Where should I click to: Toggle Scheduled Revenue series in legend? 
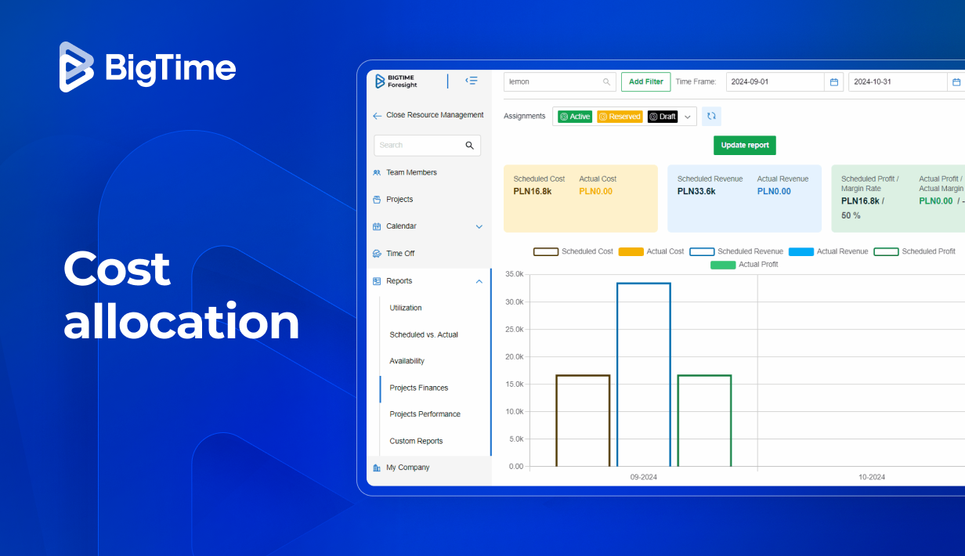pyautogui.click(x=736, y=251)
